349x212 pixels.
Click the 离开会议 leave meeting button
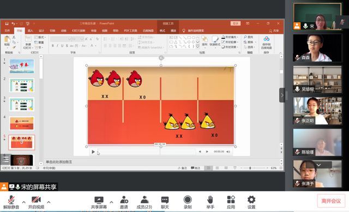[331, 201]
